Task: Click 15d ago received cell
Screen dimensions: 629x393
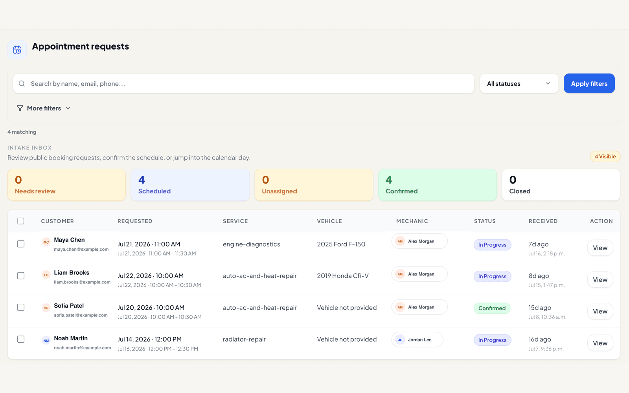Action: pyautogui.click(x=540, y=308)
